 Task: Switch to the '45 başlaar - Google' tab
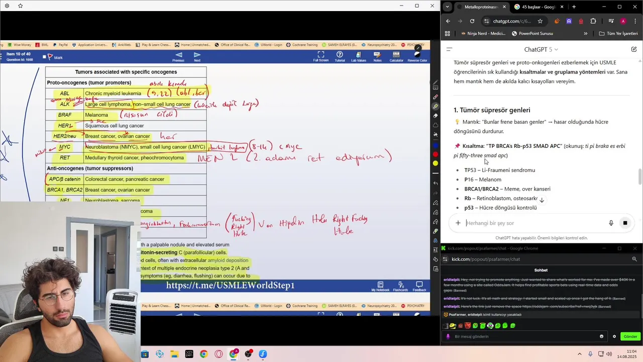535,7
